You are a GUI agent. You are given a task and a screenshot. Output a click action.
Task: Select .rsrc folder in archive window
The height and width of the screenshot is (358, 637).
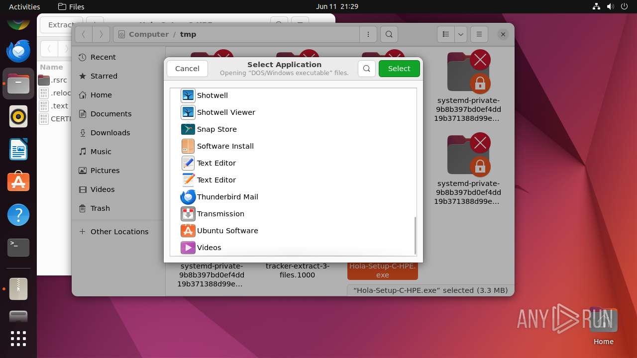[x=54, y=80]
